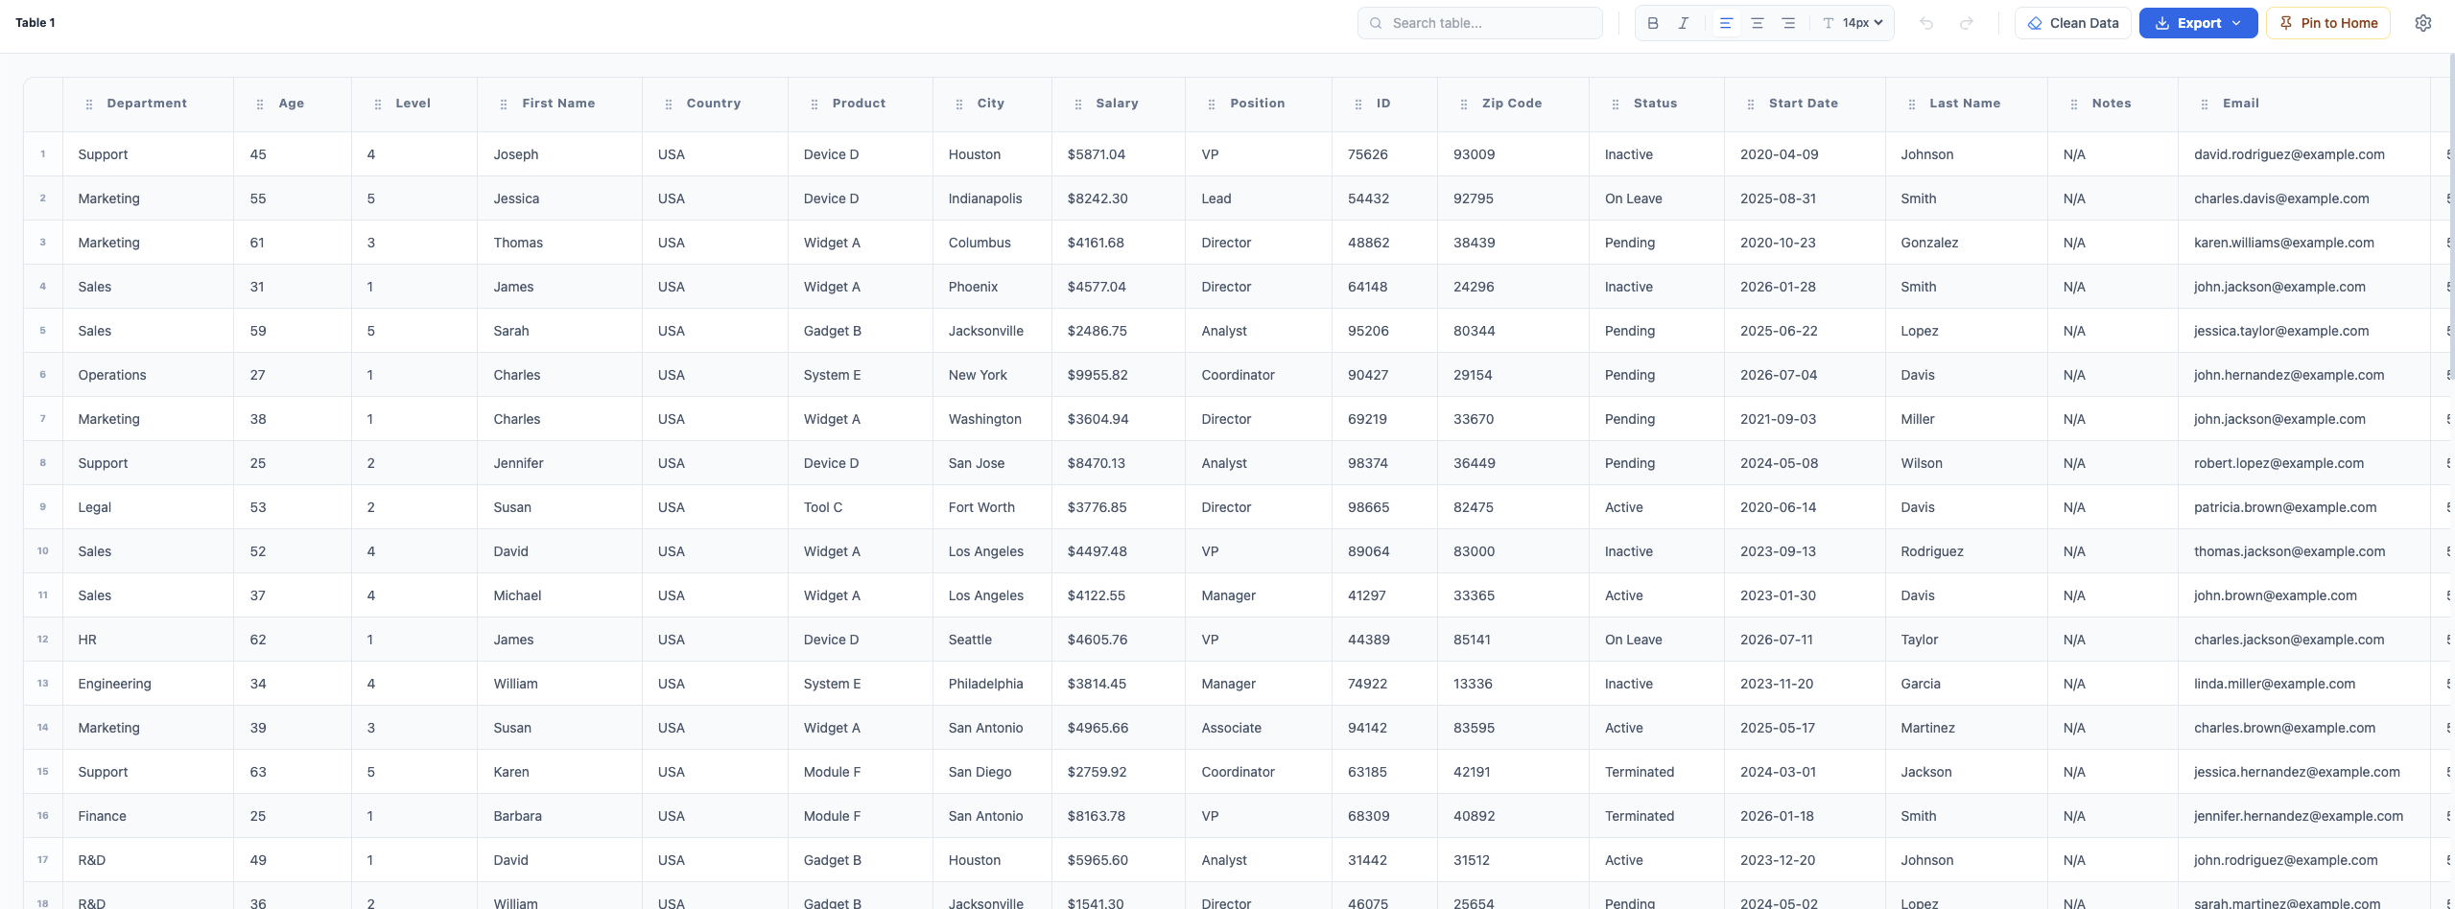Viewport: 2455px width, 909px height.
Task: Grab the Start Date column drag handle
Action: click(1751, 105)
